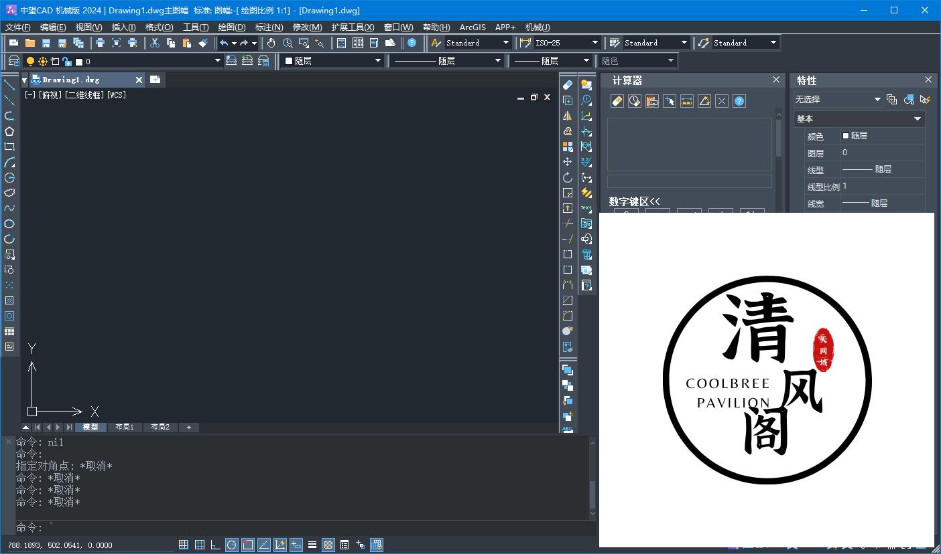The height and width of the screenshot is (554, 941).
Task: Toggle polar tracking in status bar
Action: click(232, 545)
